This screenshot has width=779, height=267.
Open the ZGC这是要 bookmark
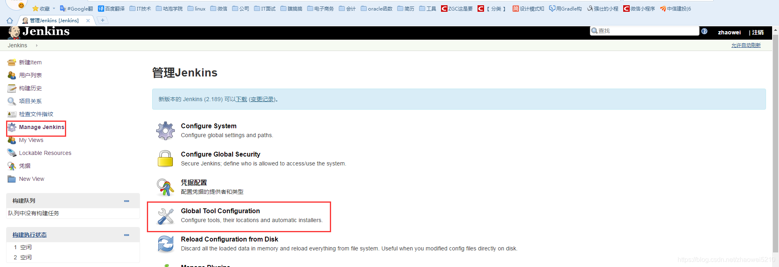pyautogui.click(x=457, y=8)
